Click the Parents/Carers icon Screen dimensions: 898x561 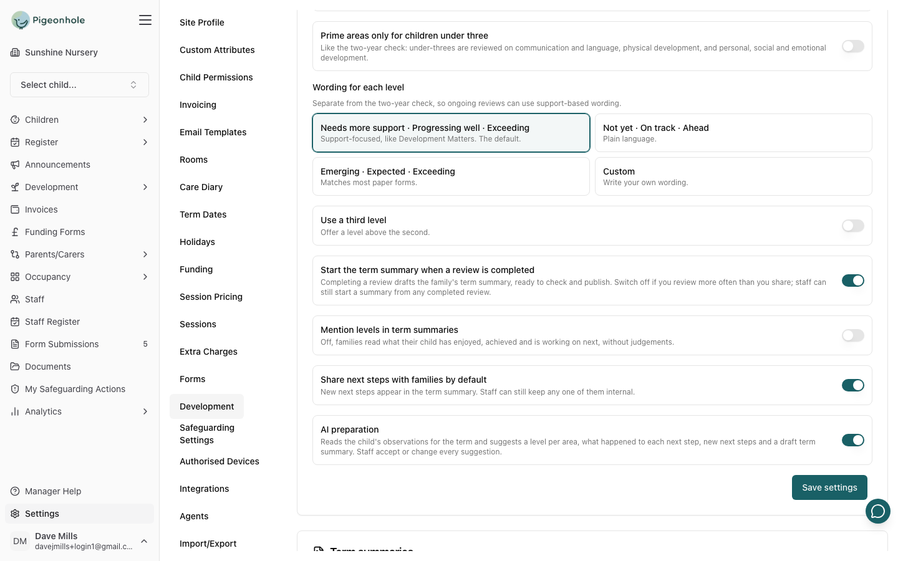(x=15, y=254)
